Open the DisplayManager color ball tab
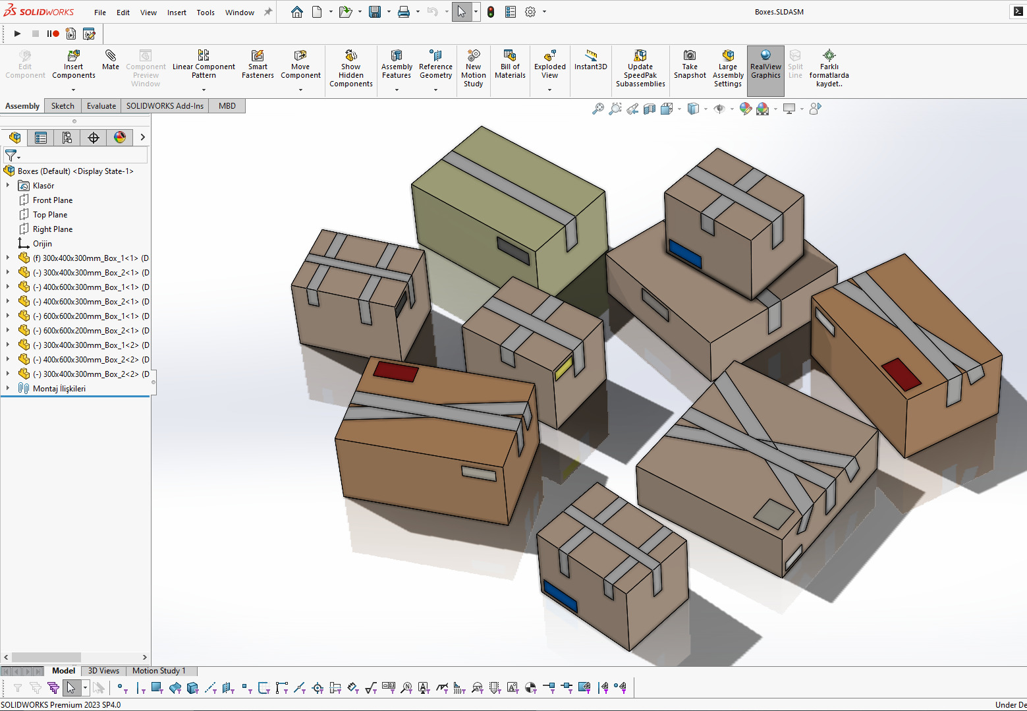 pos(120,137)
